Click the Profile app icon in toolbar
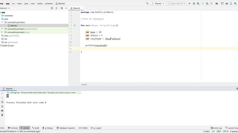 [x=203, y=3]
